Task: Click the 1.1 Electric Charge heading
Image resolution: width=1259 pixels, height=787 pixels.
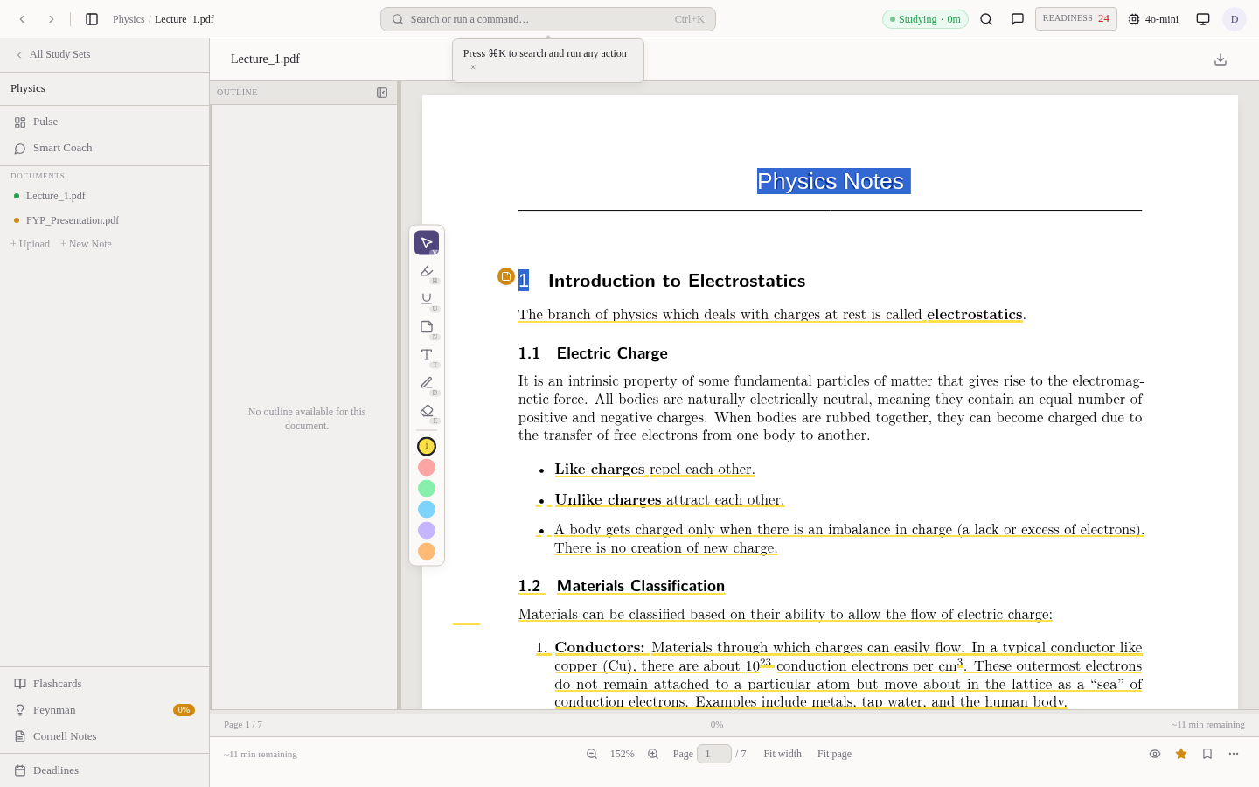Action: pos(593,353)
